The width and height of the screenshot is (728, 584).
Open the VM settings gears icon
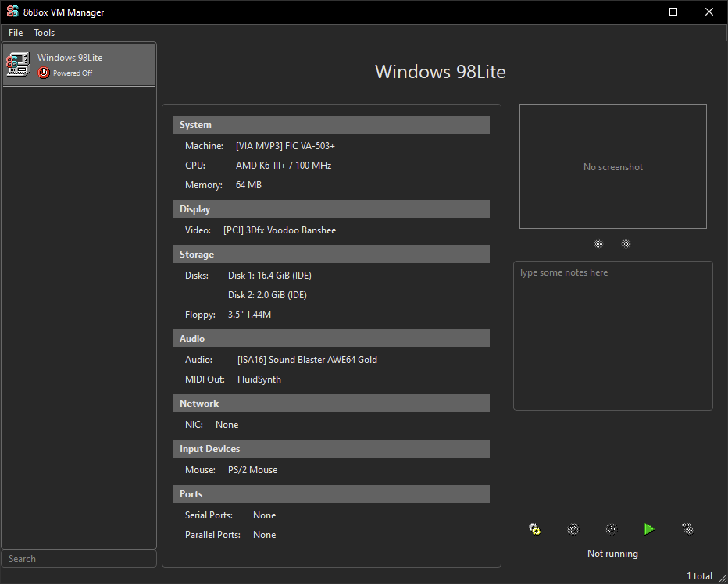click(535, 529)
